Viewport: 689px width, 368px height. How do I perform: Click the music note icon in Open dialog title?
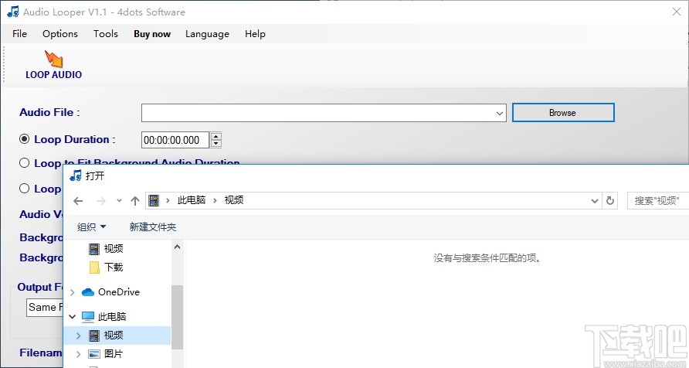(x=76, y=175)
